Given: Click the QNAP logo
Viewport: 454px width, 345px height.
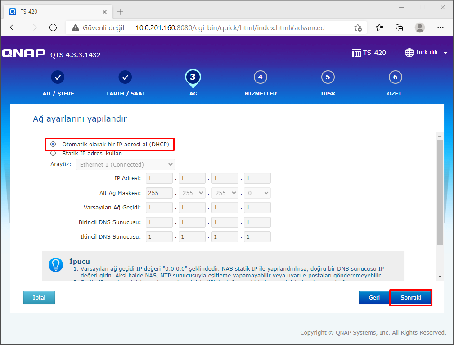Looking at the screenshot, I should click(23, 54).
